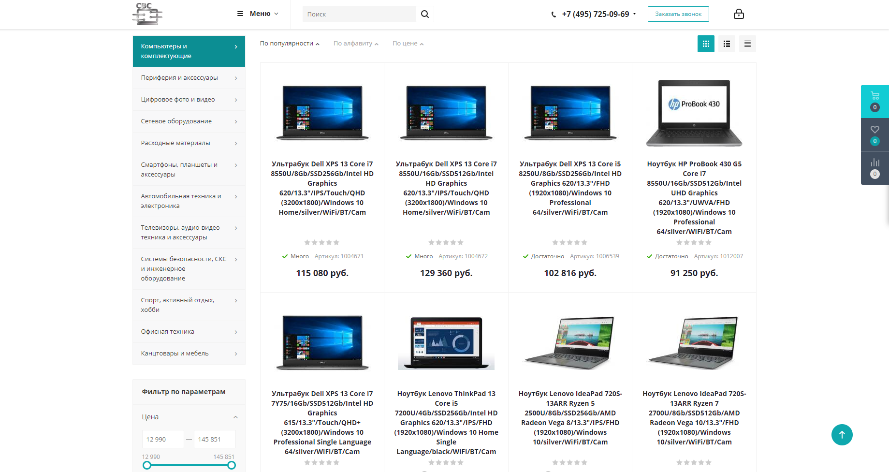The width and height of the screenshot is (889, 472).
Task: Open Dell XPS 13 Core i5 8250U link
Action: (570, 188)
